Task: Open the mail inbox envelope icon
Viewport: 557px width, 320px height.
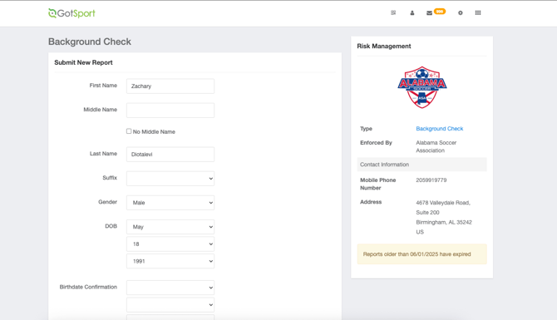Action: [x=429, y=12]
